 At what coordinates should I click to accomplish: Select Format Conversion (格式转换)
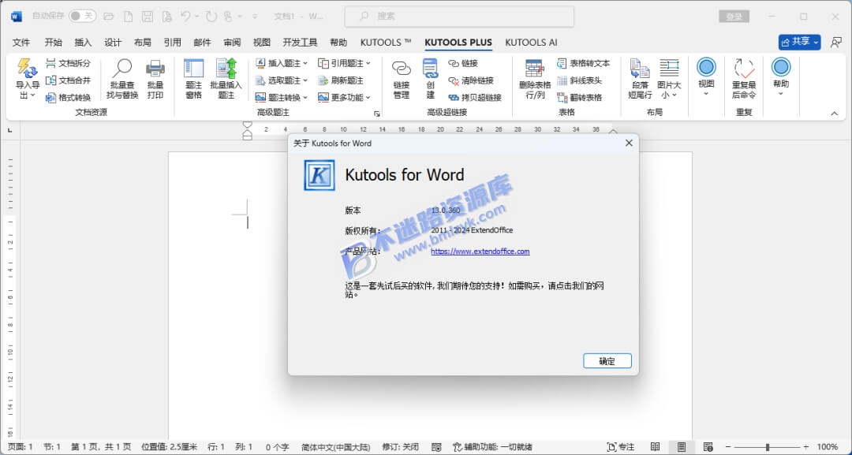pos(68,97)
